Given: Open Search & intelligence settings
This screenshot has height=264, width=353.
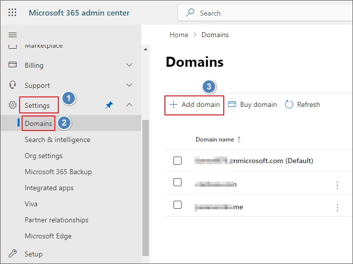Looking at the screenshot, I should point(57,140).
